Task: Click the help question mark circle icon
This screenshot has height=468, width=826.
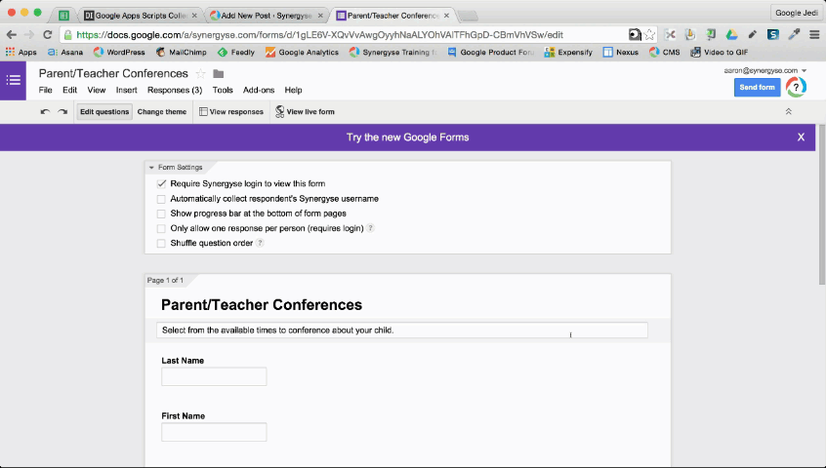Action: [797, 88]
